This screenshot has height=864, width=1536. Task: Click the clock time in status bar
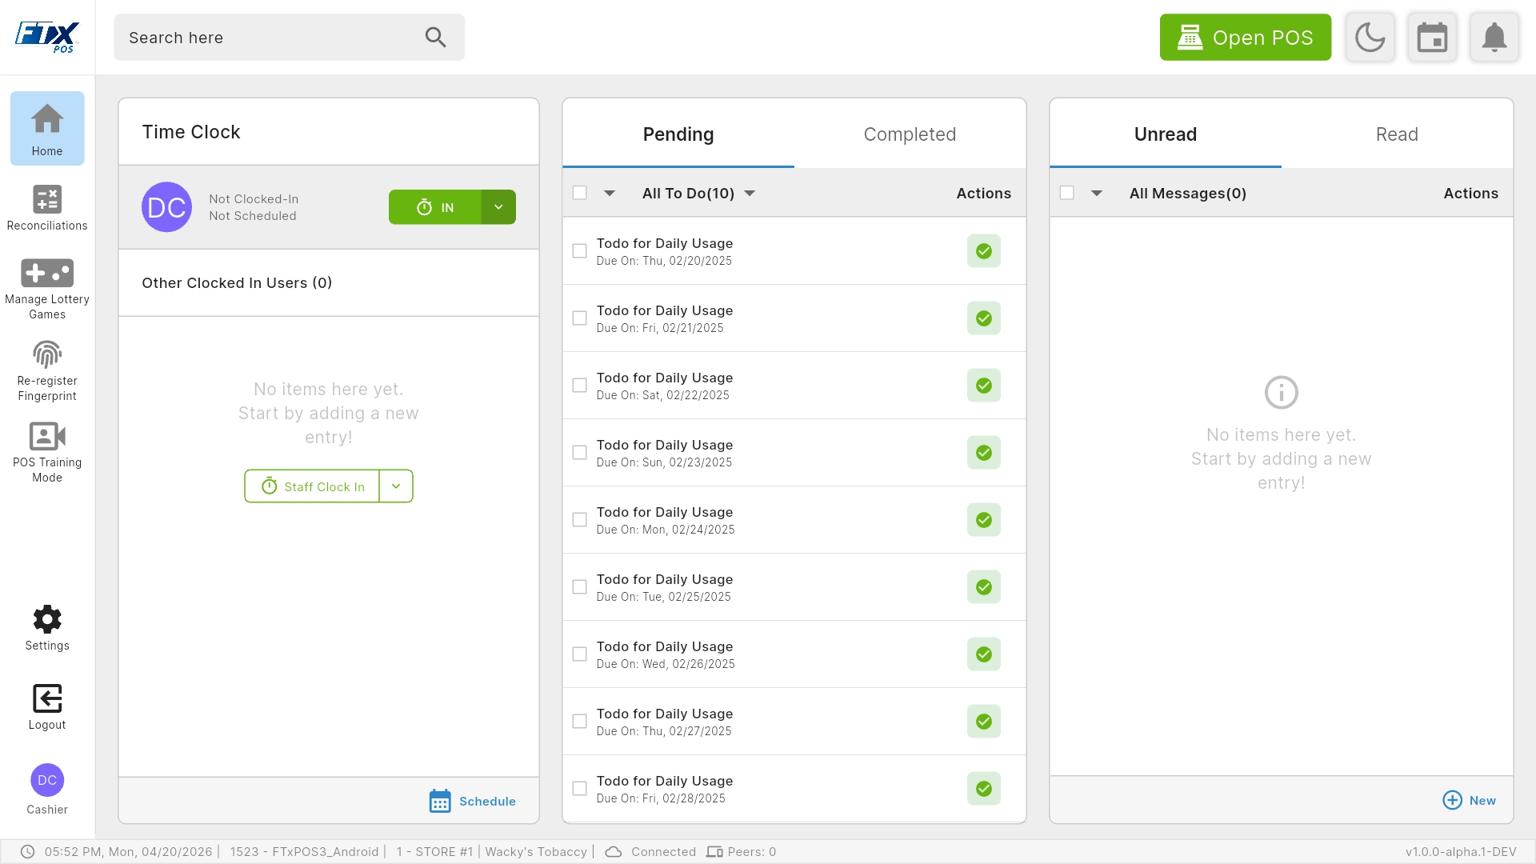[x=129, y=852]
